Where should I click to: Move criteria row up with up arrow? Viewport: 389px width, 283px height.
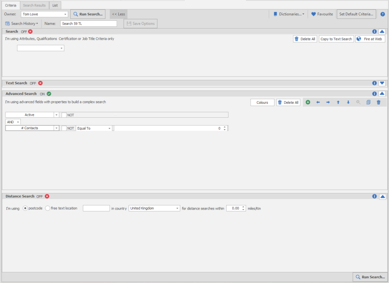[x=338, y=102]
